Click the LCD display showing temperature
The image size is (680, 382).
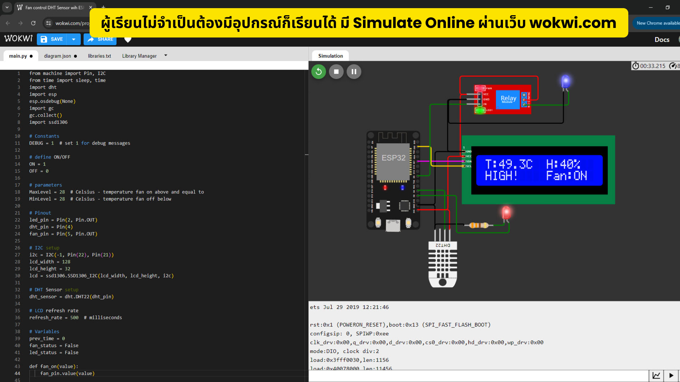tap(538, 170)
